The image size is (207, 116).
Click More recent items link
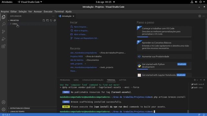73,71
